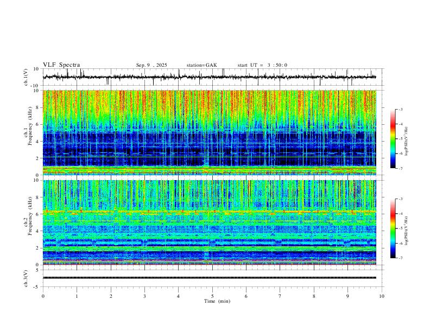
Task: Click the ch.1 spectrogram "4" kHz tick label
Action: click(x=37, y=142)
